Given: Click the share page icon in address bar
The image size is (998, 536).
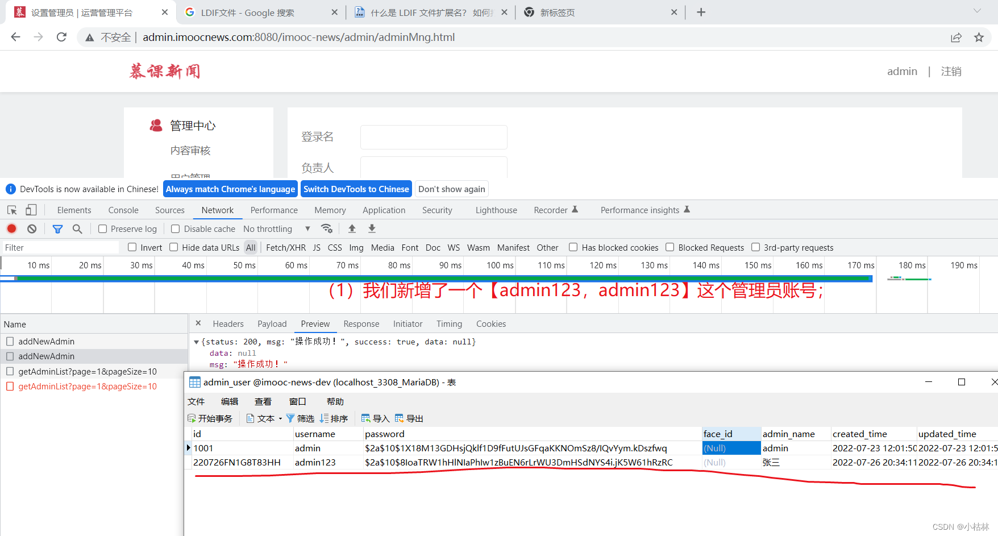Looking at the screenshot, I should 956,38.
